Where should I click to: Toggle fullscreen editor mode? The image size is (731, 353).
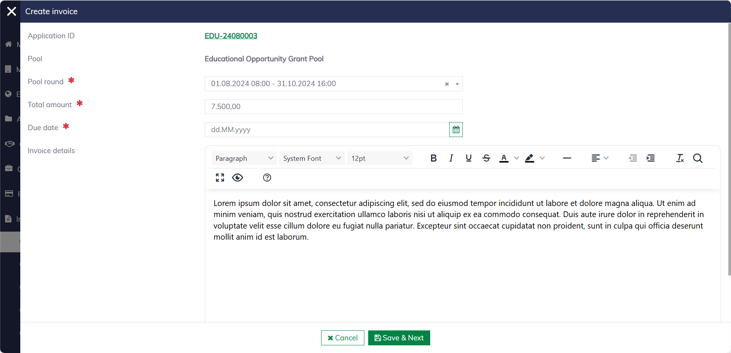(220, 178)
